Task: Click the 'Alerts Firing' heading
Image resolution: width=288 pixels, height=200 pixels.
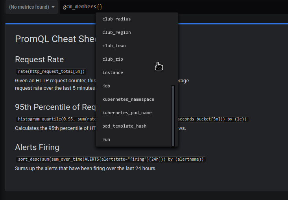Action: point(37,147)
